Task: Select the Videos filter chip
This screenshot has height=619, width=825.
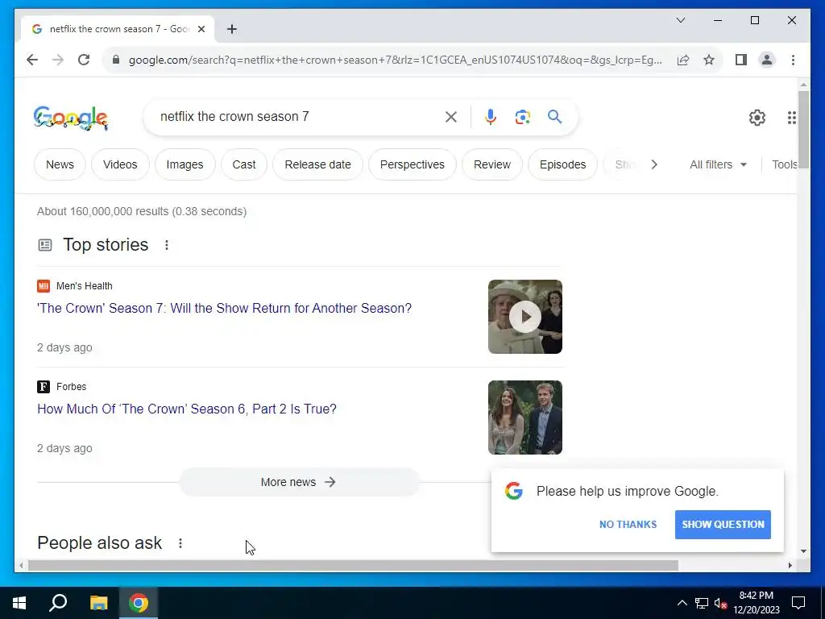Action: click(120, 164)
